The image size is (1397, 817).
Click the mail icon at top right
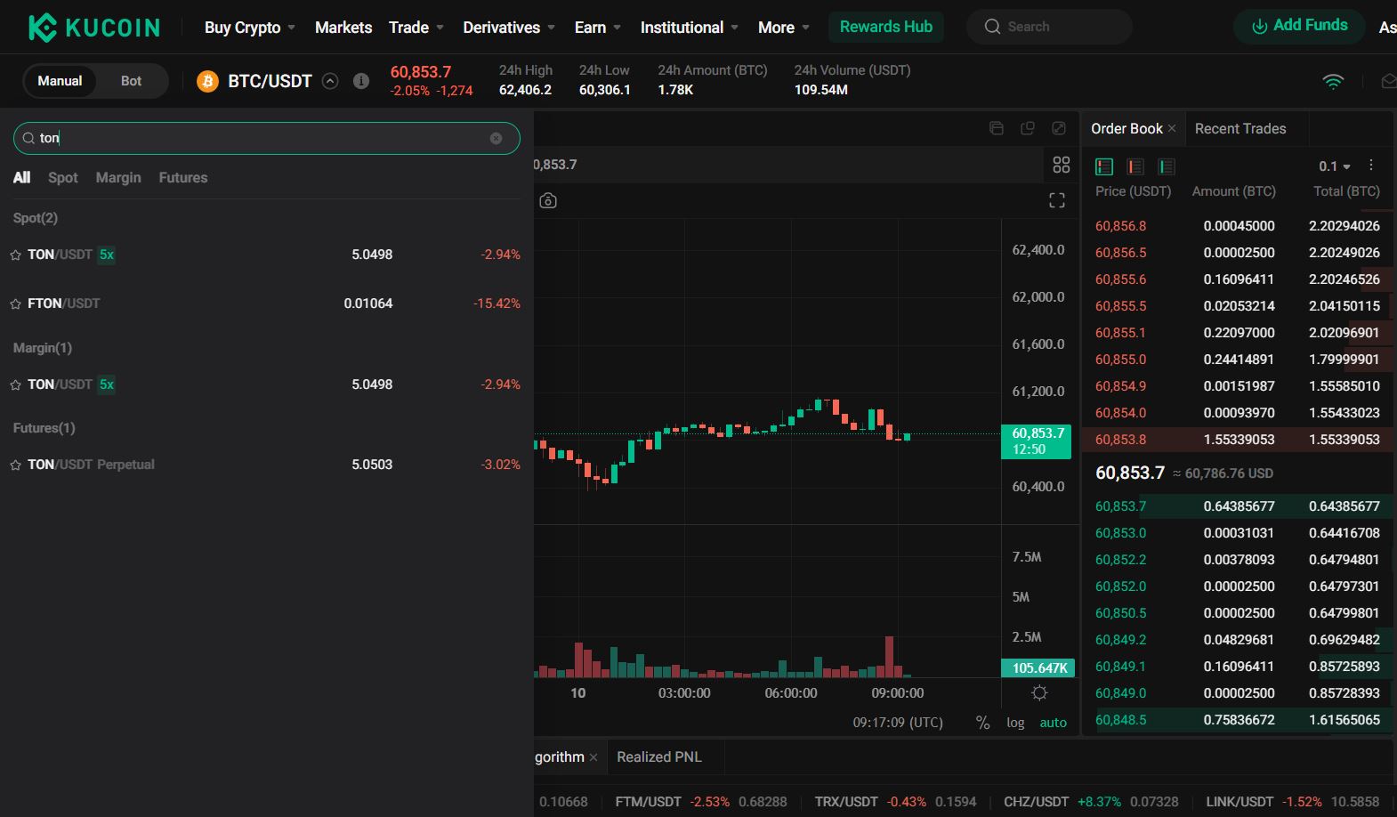pyautogui.click(x=1388, y=81)
